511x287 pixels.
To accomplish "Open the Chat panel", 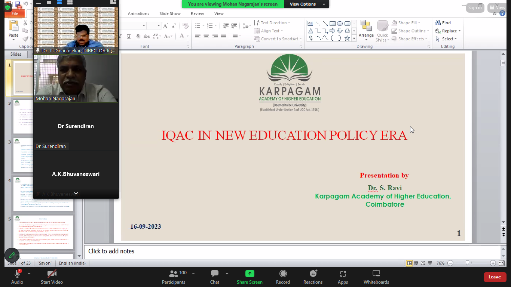I will tap(215, 277).
